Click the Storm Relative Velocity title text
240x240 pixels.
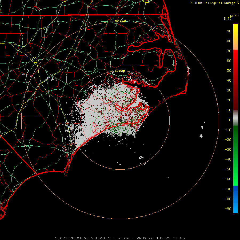[120, 238]
